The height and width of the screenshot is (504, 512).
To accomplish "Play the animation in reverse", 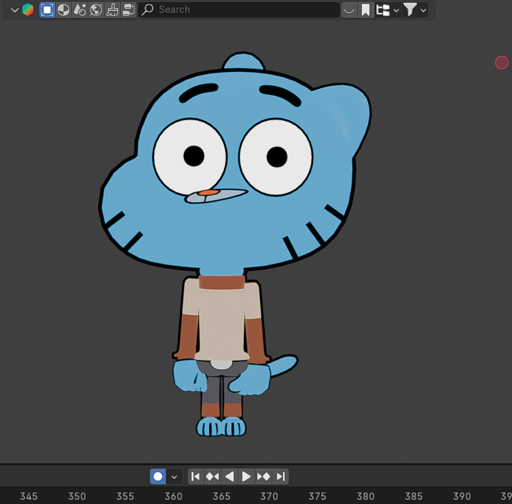I will (x=230, y=477).
